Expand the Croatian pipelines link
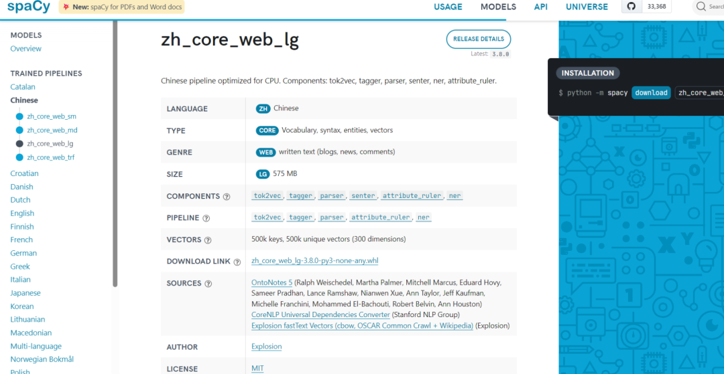 click(x=25, y=174)
